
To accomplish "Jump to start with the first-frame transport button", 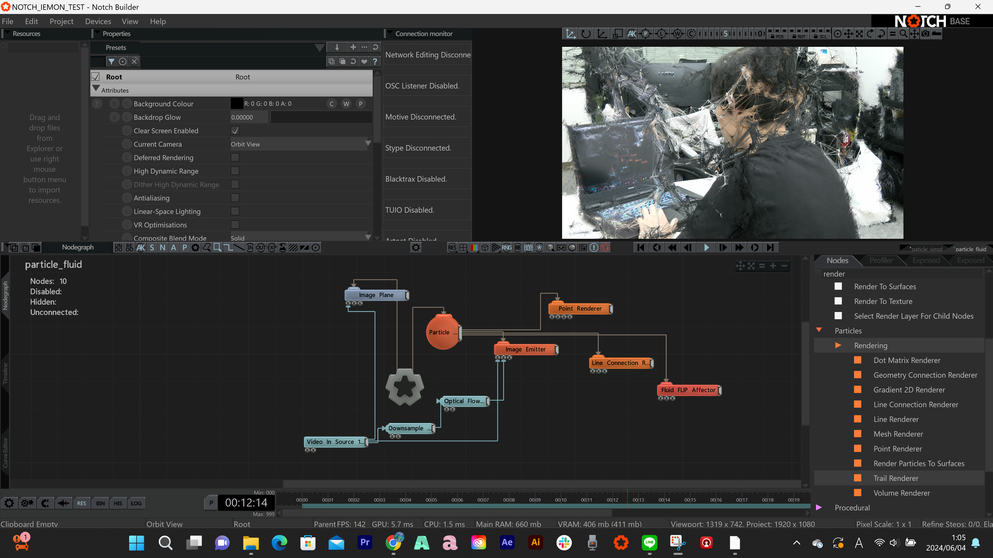I will (x=641, y=247).
